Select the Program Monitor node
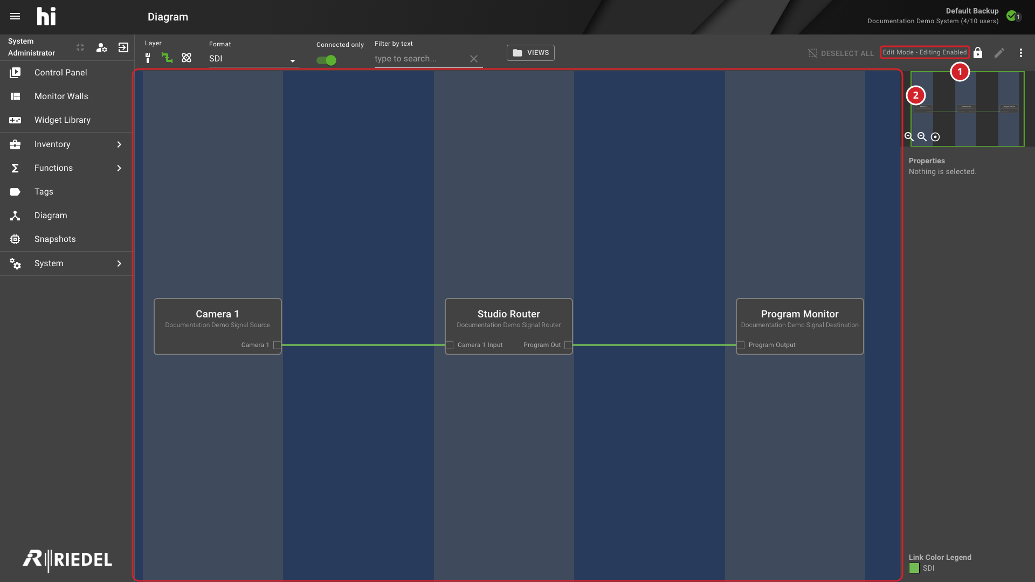 [799, 327]
